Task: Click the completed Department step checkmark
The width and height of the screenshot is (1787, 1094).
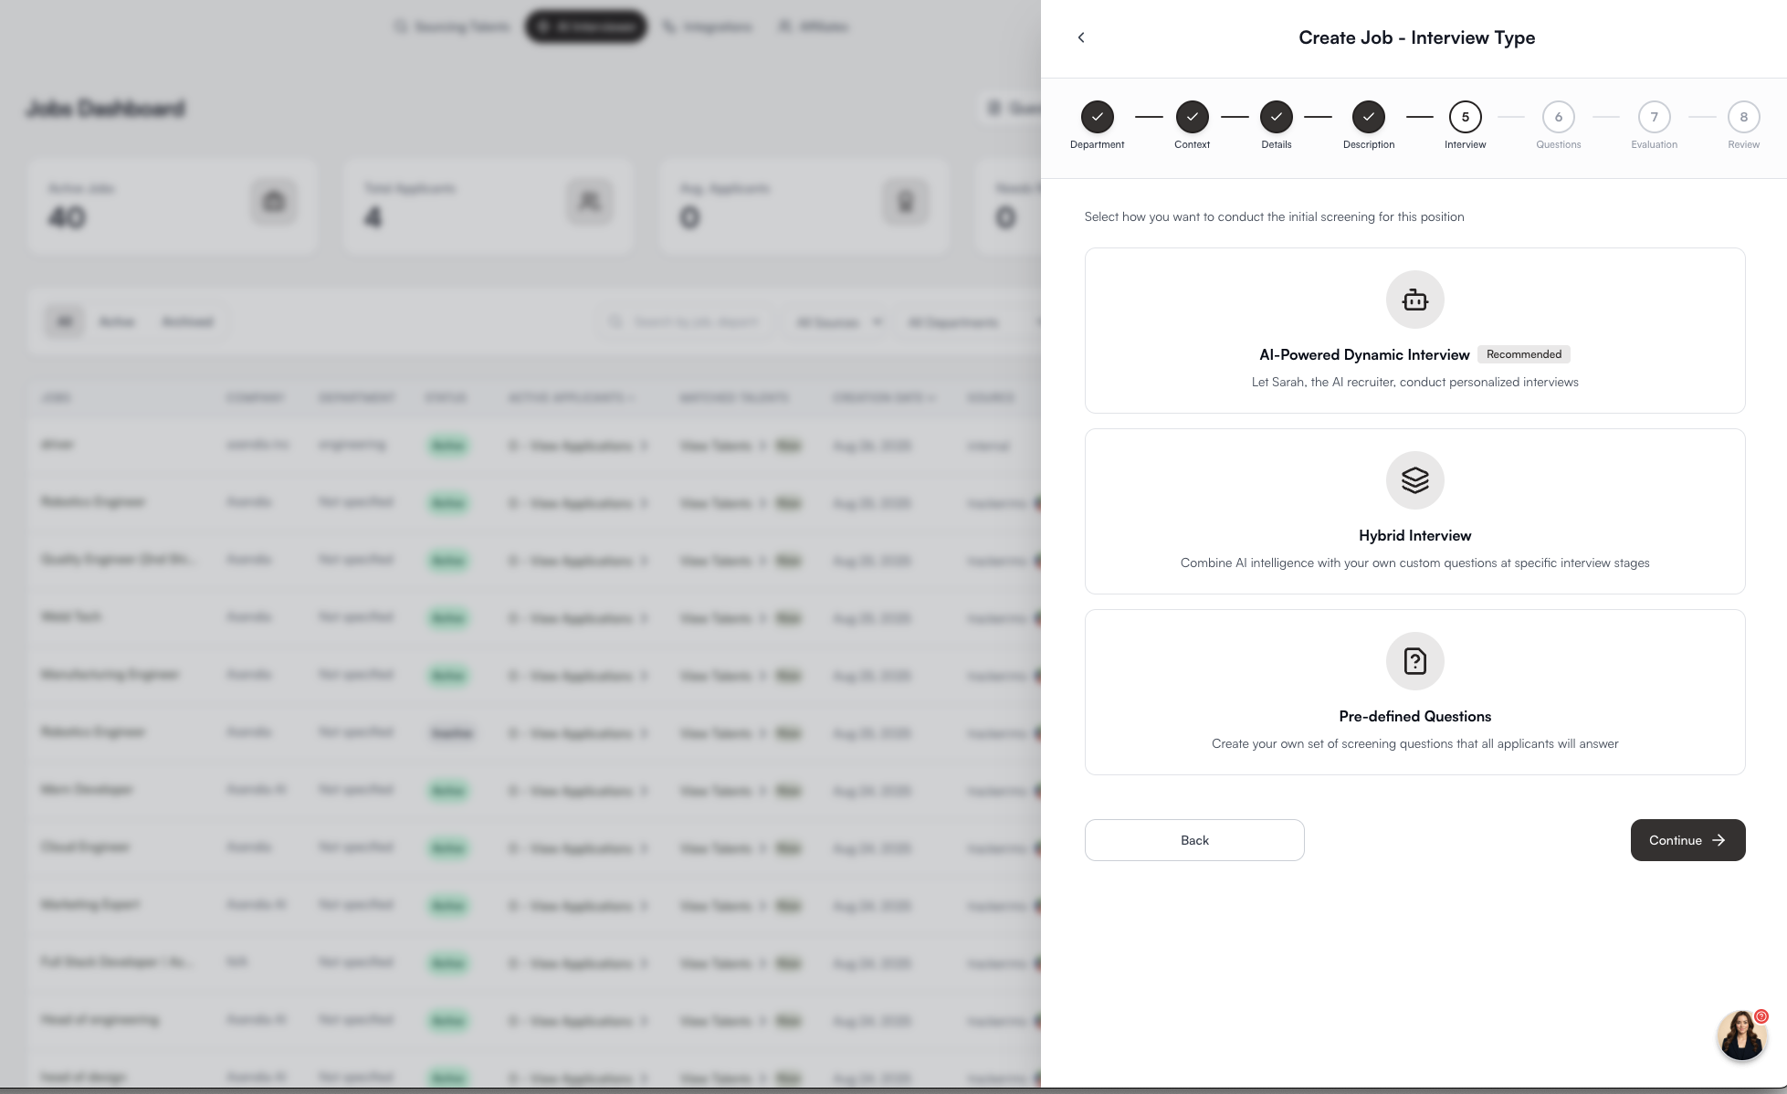Action: click(x=1097, y=117)
